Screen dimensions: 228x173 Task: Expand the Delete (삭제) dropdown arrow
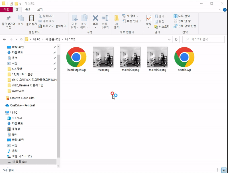(95, 27)
